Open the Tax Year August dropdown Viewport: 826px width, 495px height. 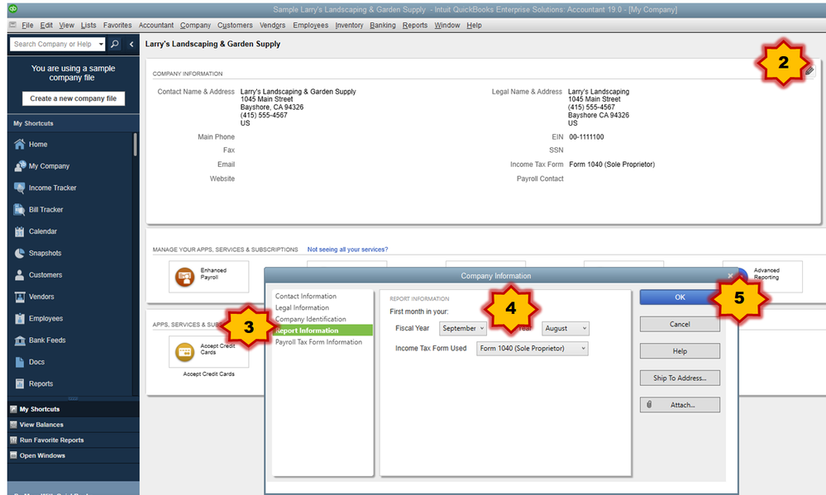[566, 328]
